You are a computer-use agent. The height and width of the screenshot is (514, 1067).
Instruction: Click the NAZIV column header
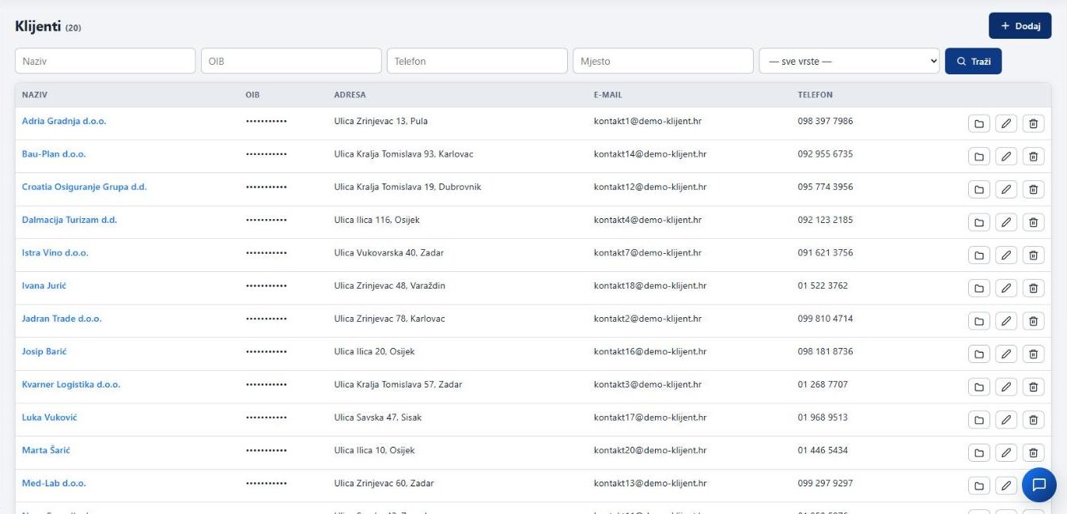point(35,95)
